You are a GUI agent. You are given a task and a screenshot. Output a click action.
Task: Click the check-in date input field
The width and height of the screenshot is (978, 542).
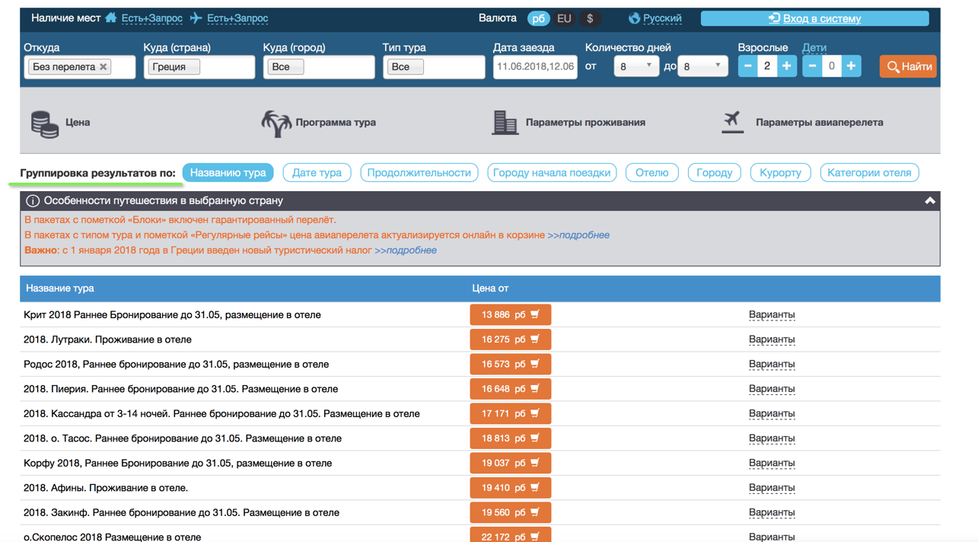535,67
